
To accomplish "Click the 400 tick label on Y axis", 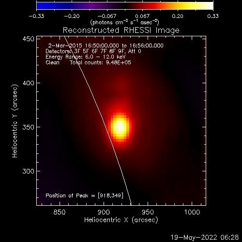I will [x=29, y=83].
